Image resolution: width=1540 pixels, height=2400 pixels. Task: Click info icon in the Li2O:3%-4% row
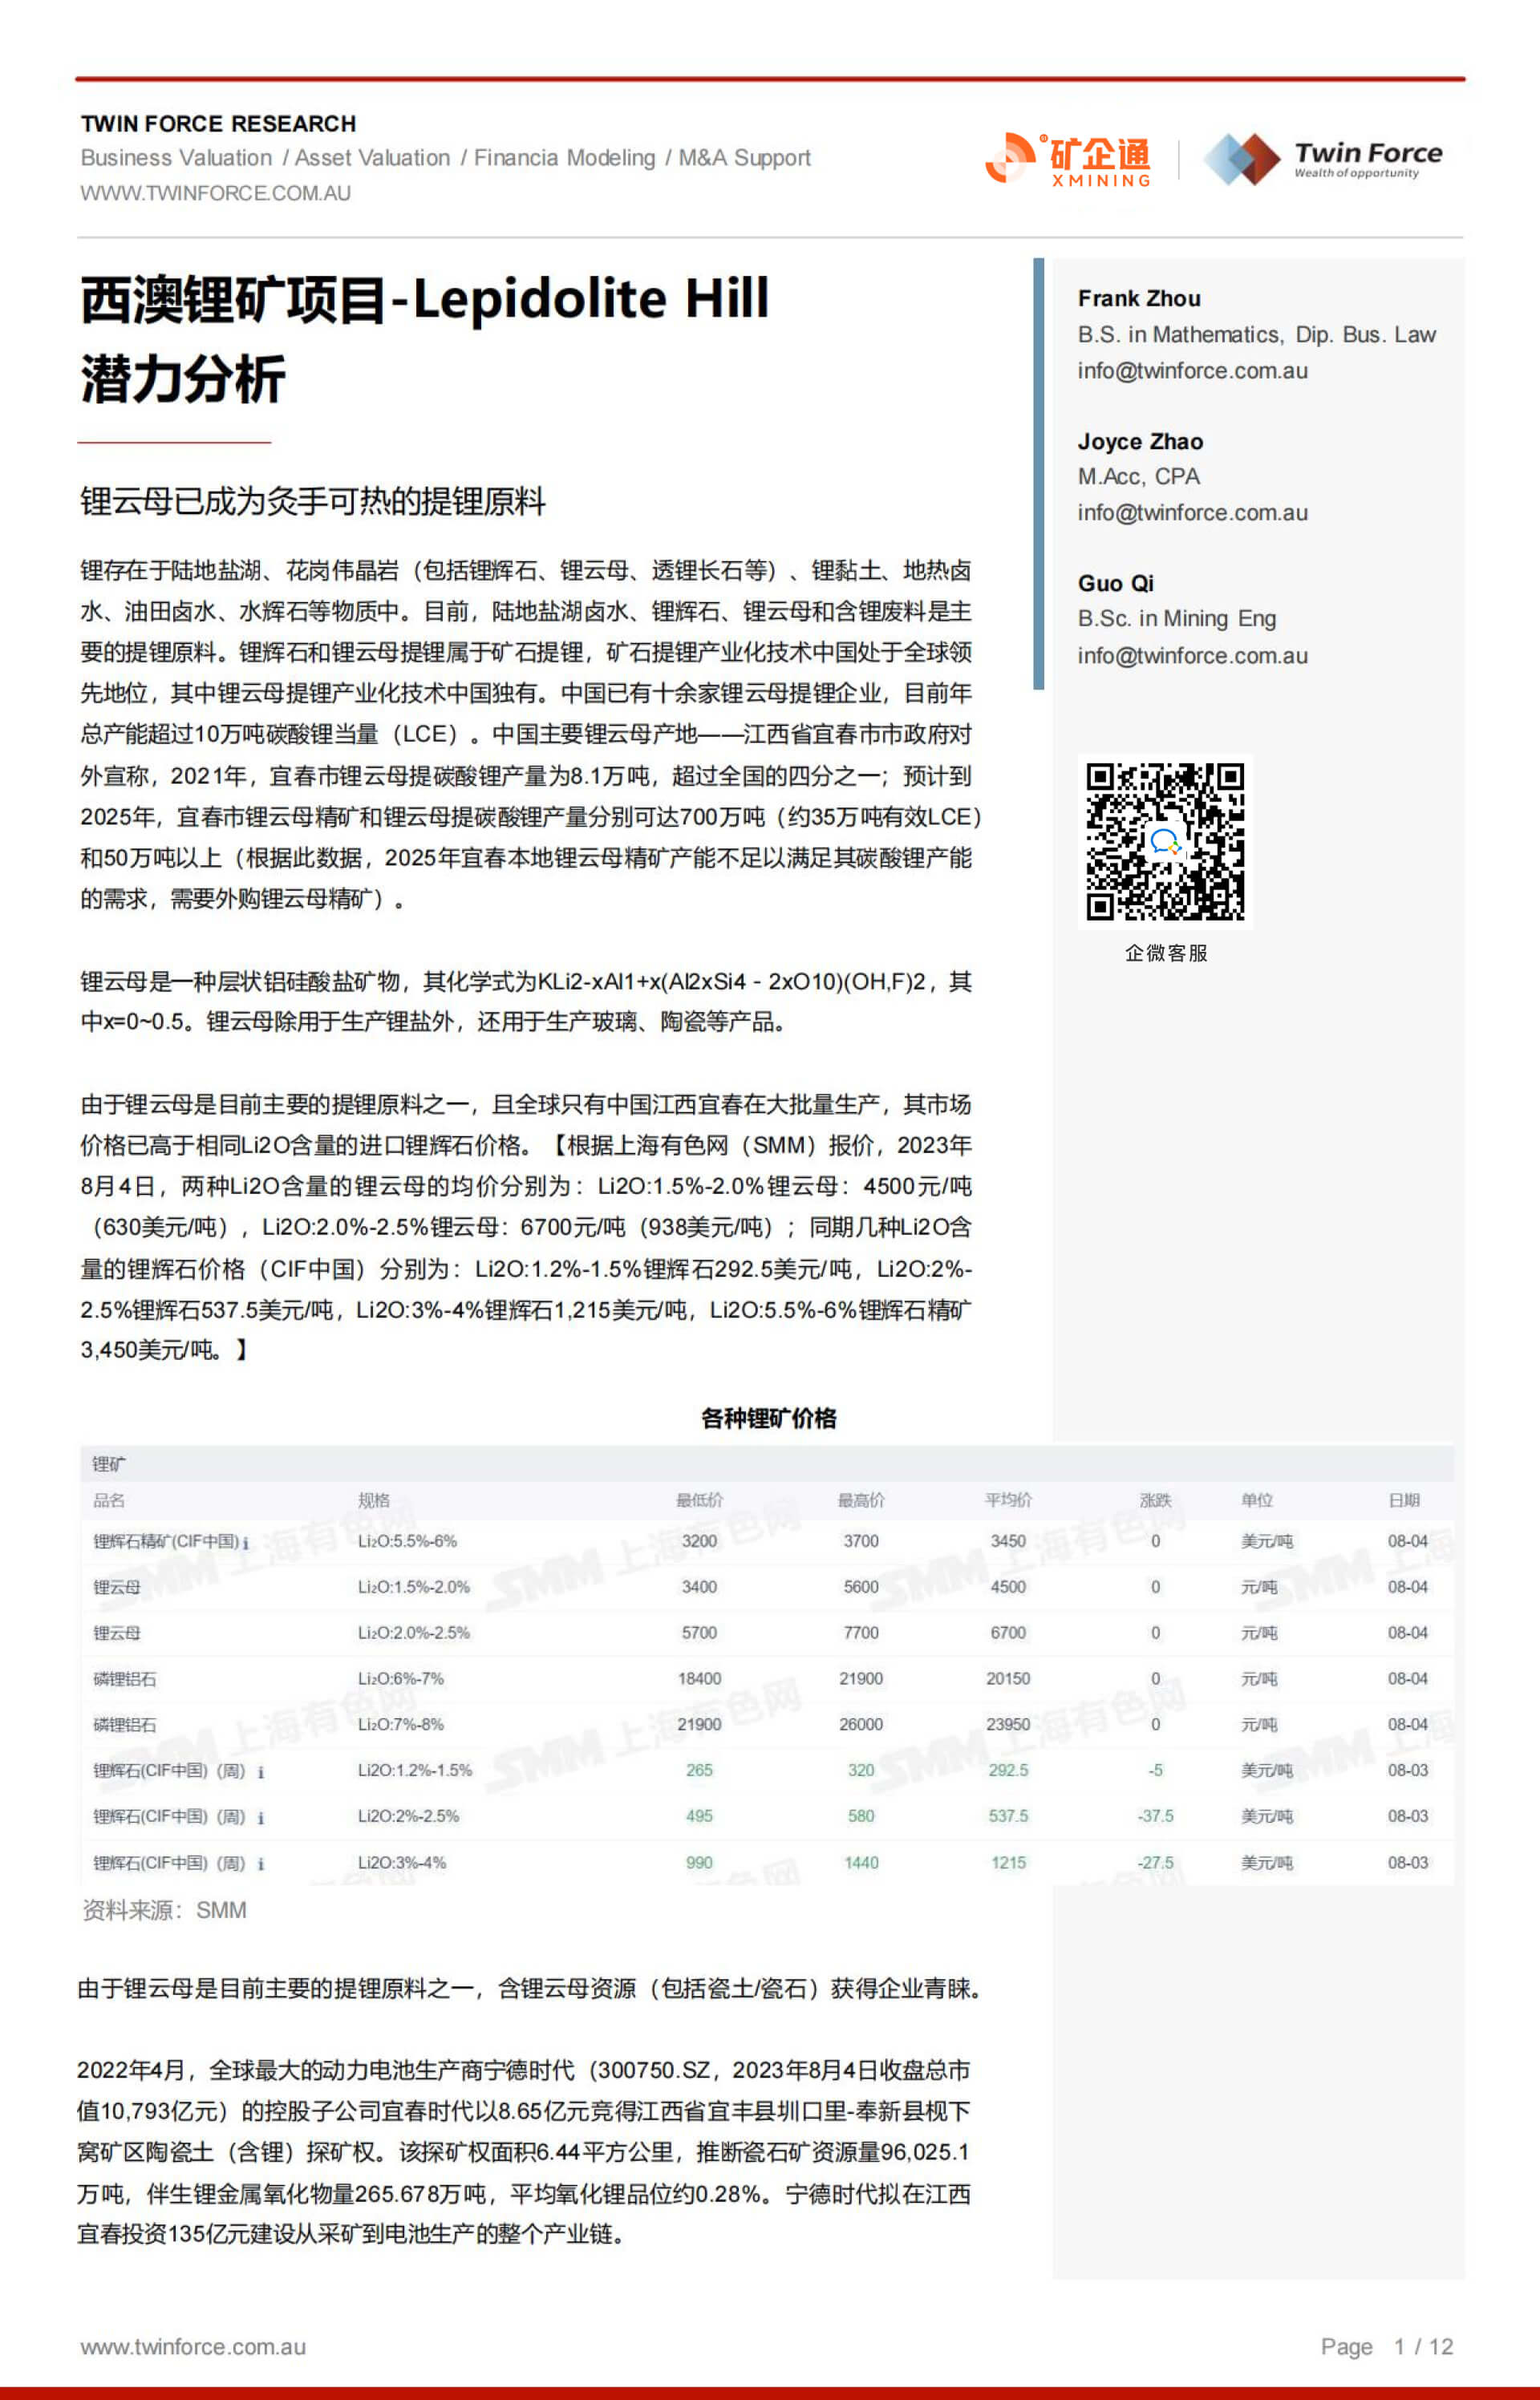point(261,1864)
